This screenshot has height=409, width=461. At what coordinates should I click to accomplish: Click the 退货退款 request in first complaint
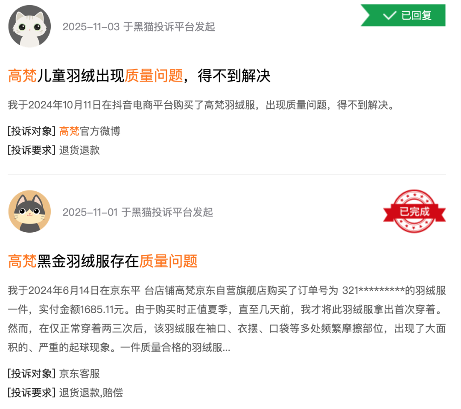[79, 150]
